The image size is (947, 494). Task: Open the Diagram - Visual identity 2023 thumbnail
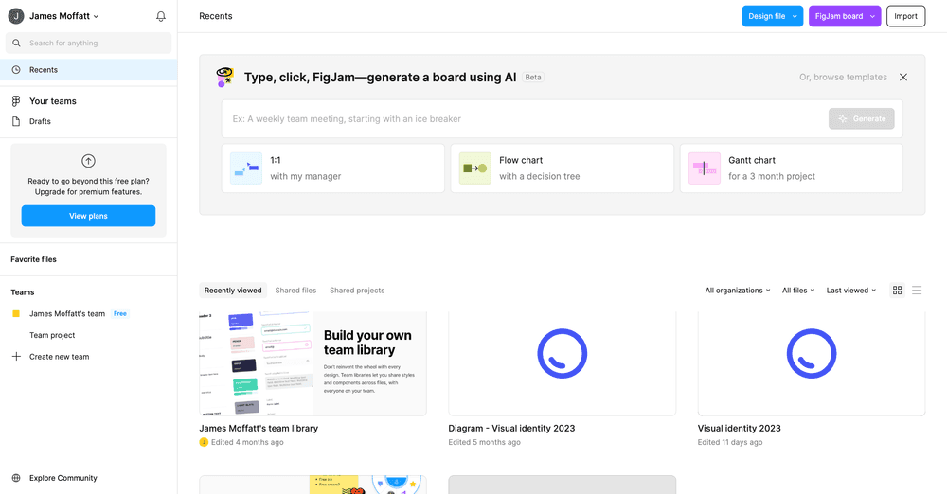563,363
